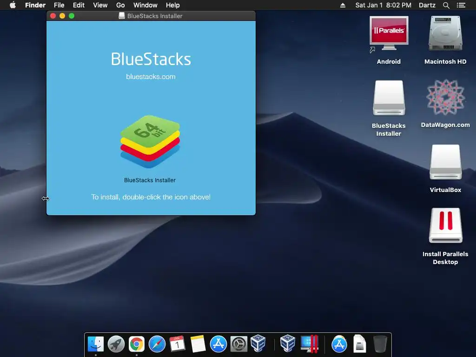Open Parallels Desktop icon in Dock

click(x=309, y=344)
